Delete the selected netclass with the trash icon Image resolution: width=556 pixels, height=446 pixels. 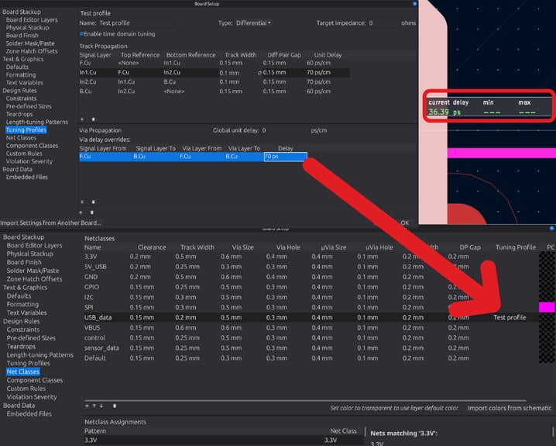[115, 406]
